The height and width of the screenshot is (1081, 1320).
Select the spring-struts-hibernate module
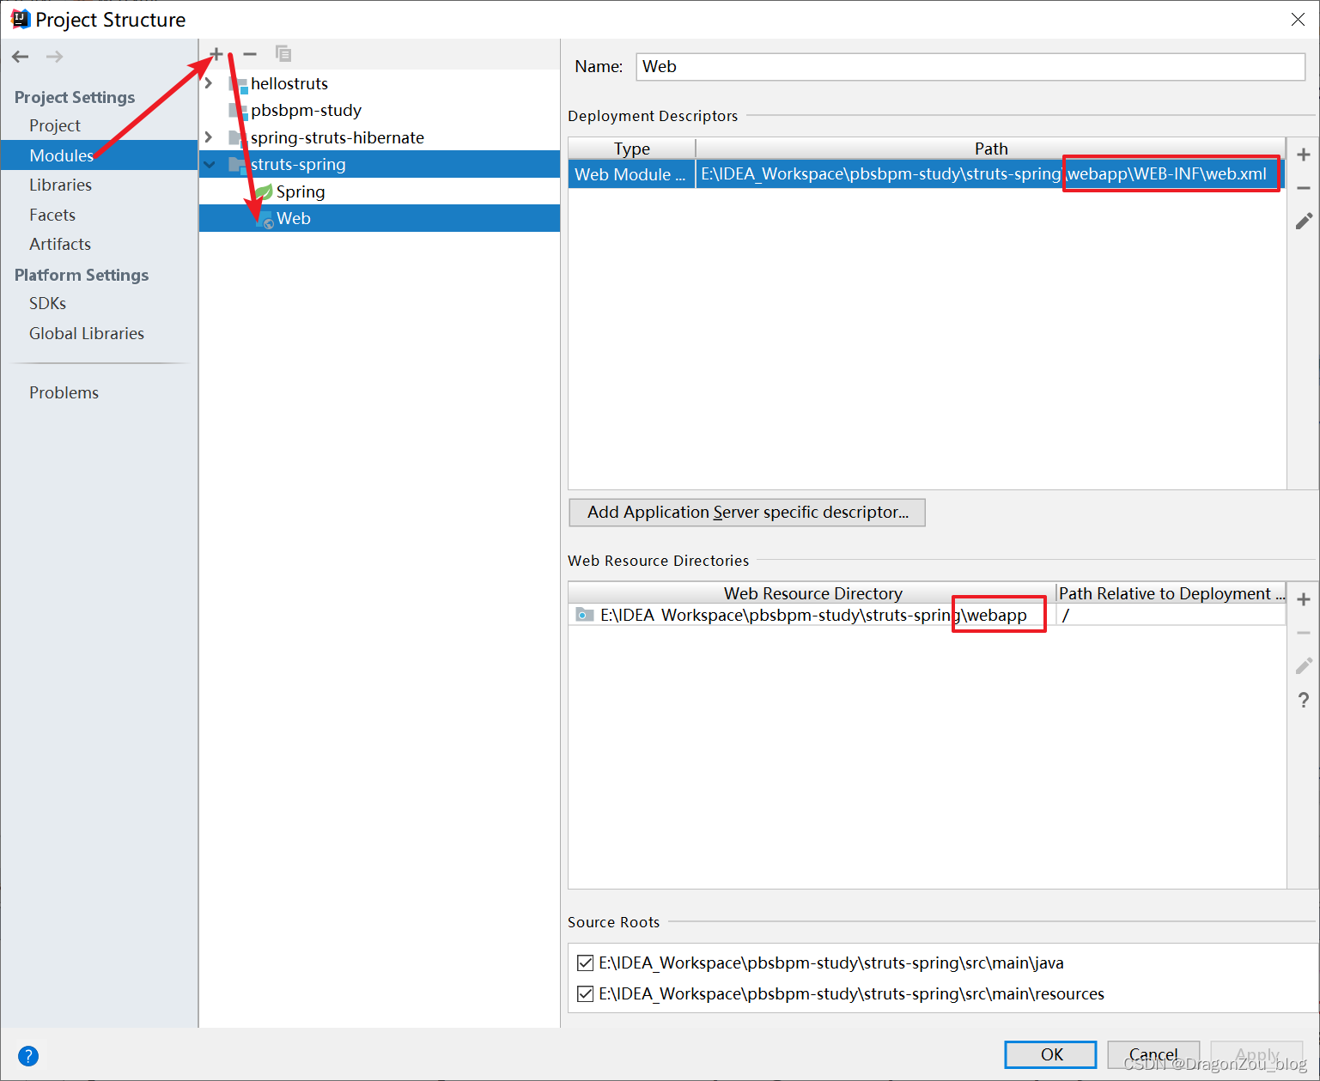(x=380, y=137)
